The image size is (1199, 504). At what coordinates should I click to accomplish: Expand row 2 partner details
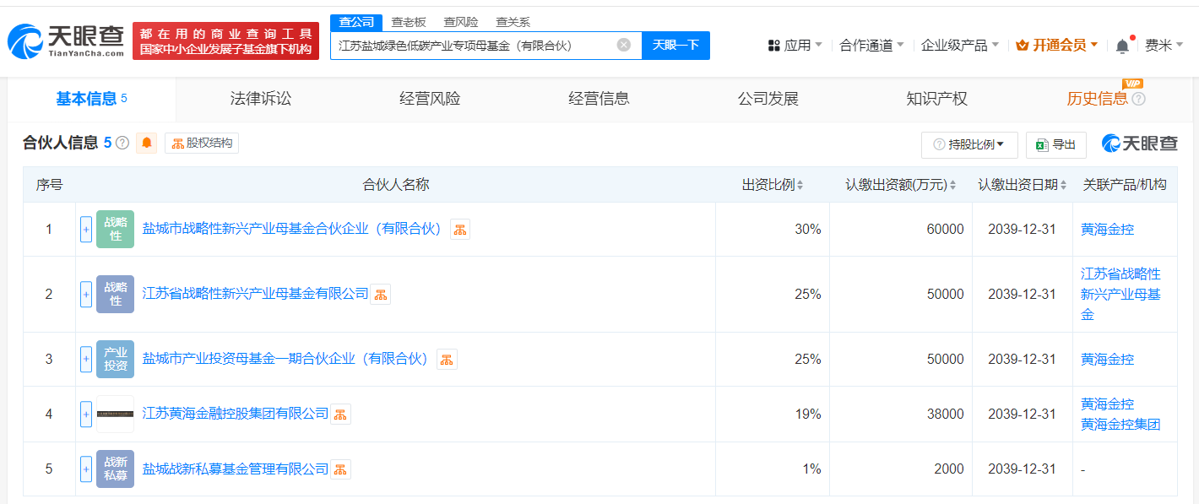click(86, 294)
